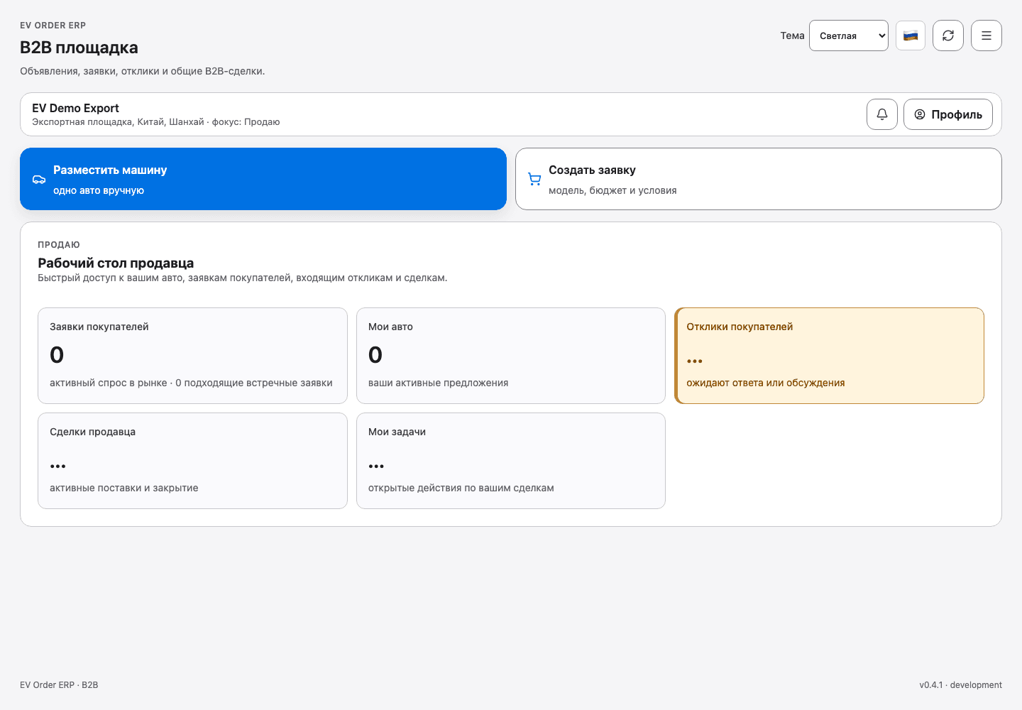
Task: Open Мои задачи card
Action: click(511, 461)
